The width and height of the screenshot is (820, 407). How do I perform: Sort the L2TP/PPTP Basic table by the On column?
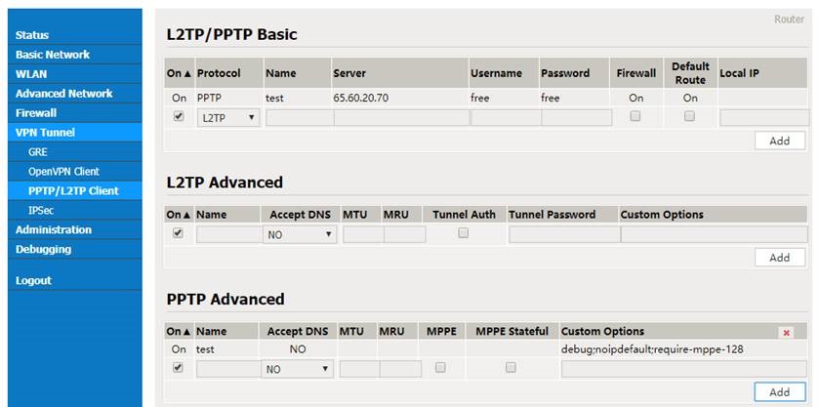coord(179,73)
